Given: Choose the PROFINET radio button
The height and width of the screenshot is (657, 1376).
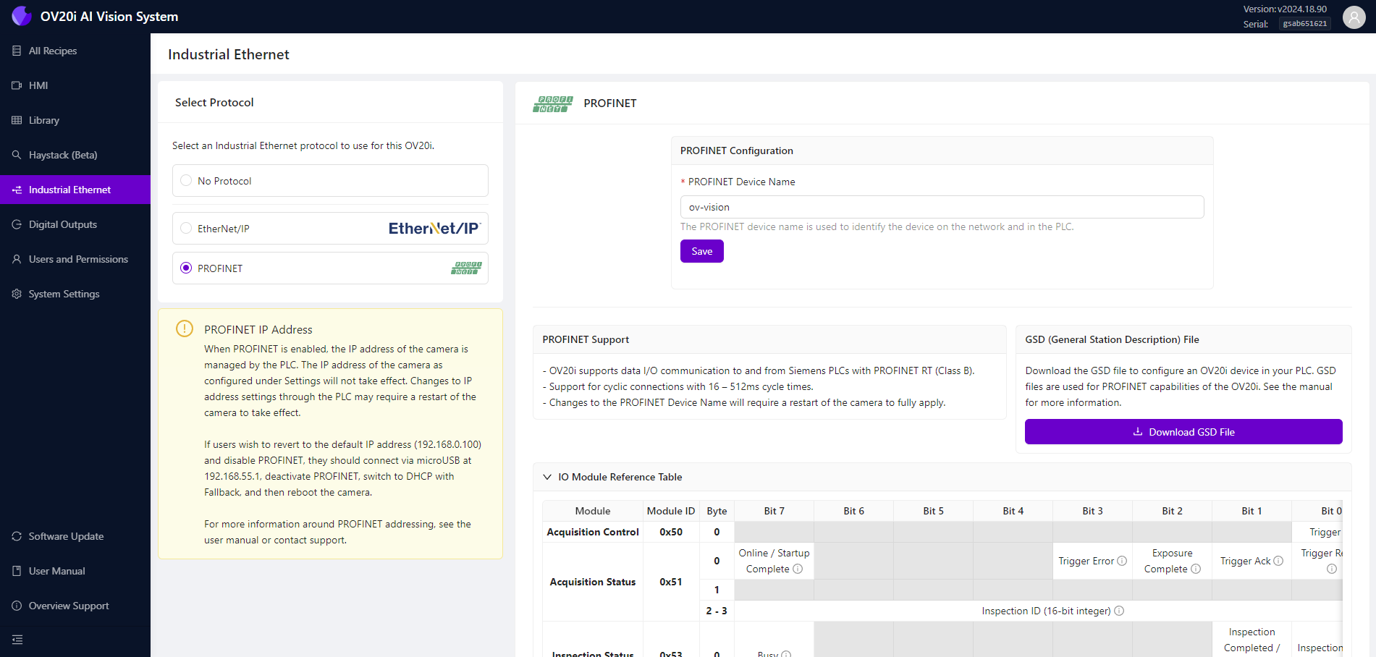Looking at the screenshot, I should coord(186,268).
